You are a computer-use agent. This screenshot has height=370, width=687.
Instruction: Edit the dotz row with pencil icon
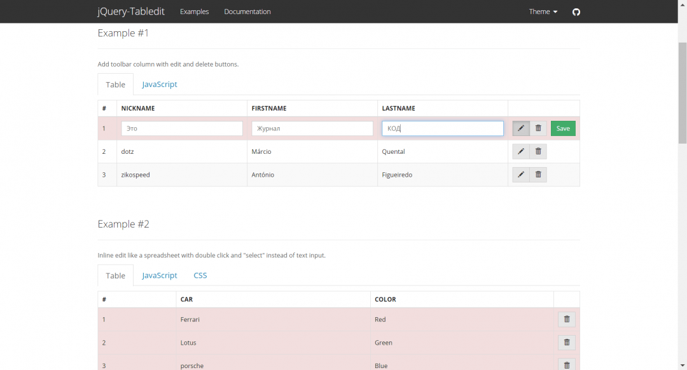(x=521, y=151)
